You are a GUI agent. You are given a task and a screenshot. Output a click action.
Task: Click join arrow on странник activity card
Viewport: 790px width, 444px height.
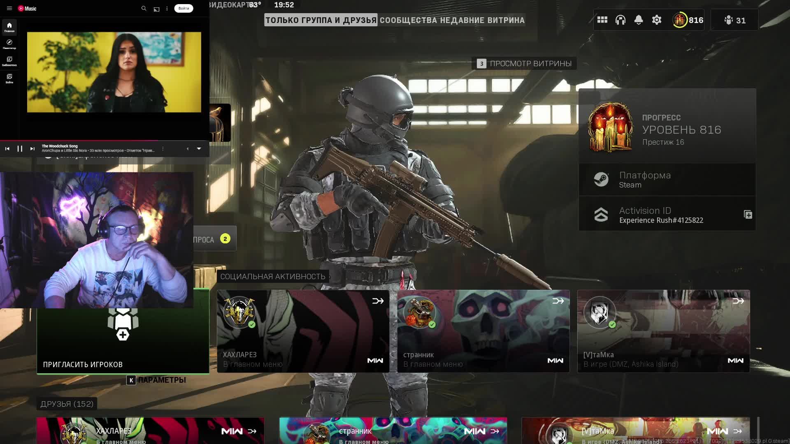(558, 301)
